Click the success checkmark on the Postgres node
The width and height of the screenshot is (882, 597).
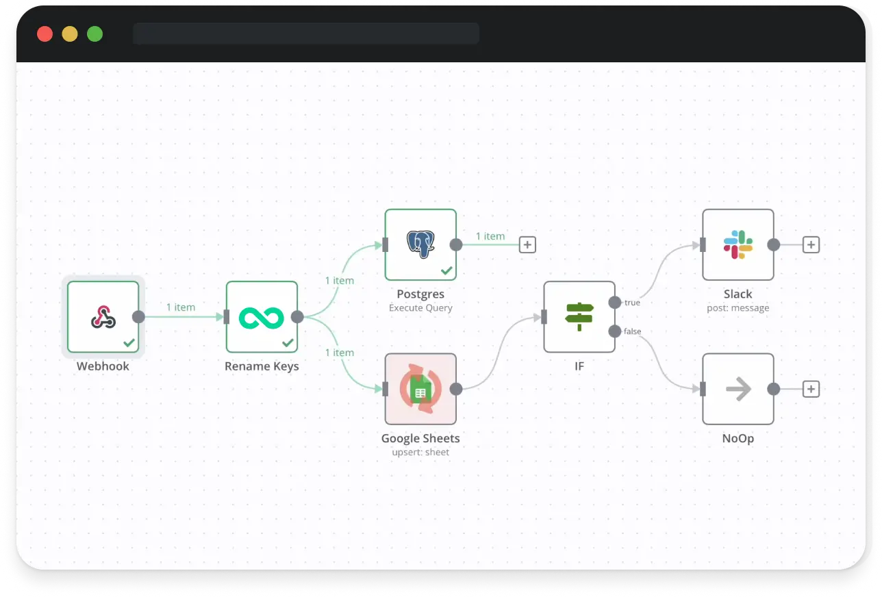(x=446, y=270)
